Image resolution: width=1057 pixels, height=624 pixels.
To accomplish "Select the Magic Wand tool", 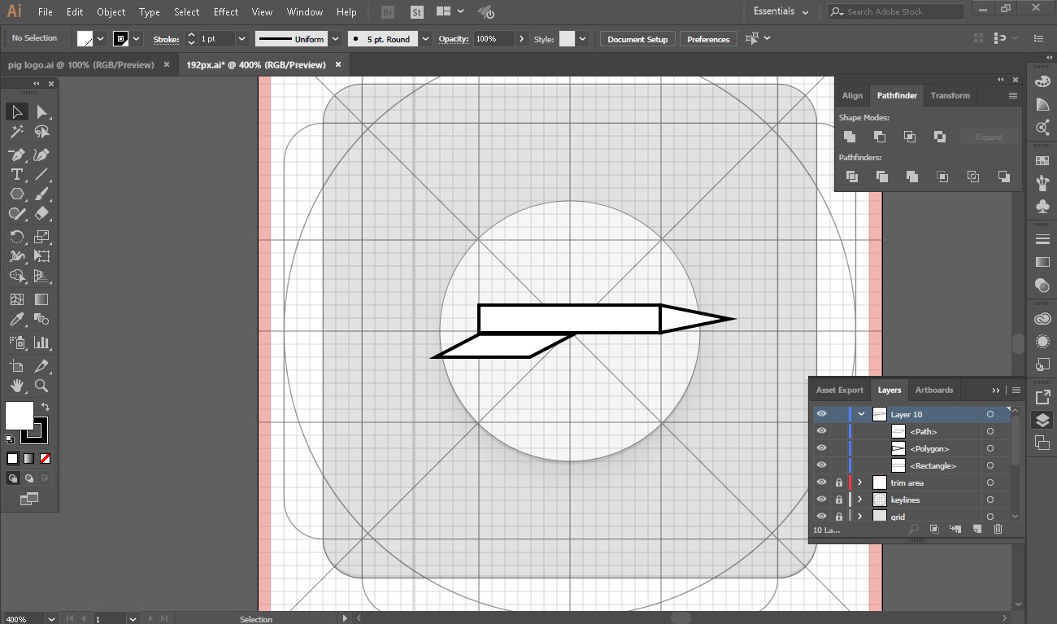I will (16, 133).
